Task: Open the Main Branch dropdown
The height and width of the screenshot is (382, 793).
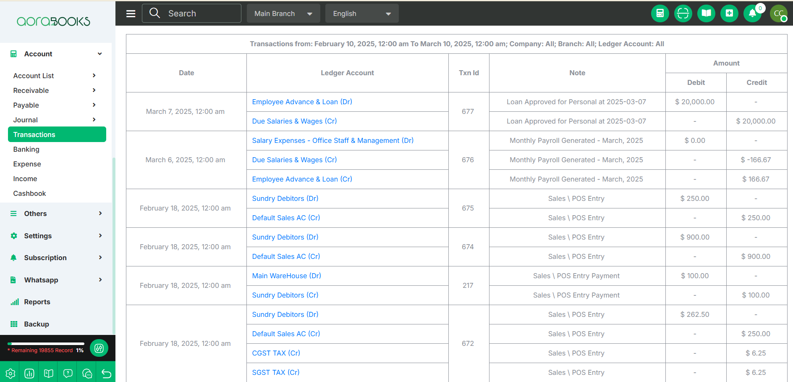Action: point(283,13)
